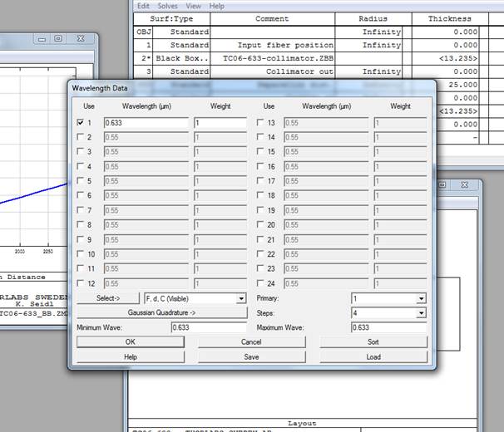Open the Solves menu
The image size is (504, 432).
tap(167, 5)
